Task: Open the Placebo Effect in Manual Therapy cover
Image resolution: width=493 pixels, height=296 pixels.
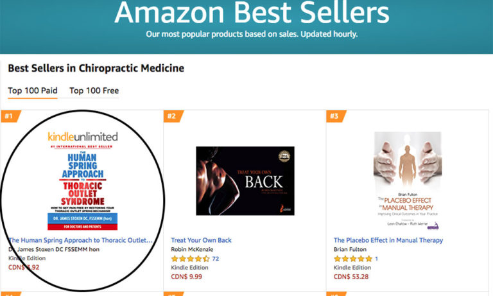Action: point(408,181)
